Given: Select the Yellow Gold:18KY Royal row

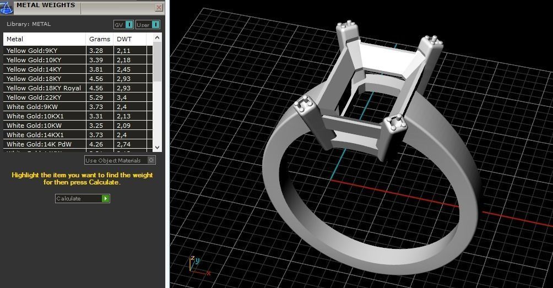Looking at the screenshot, I should point(78,88).
